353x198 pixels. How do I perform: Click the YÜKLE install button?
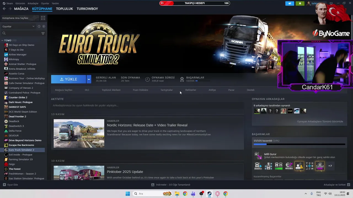tap(69, 79)
